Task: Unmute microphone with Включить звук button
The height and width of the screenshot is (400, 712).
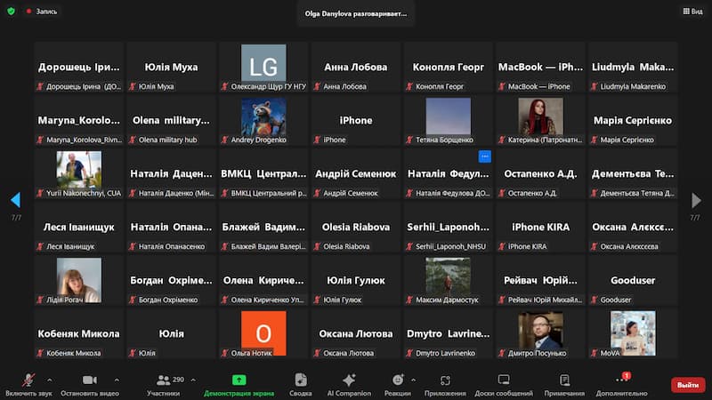Action: click(x=27, y=380)
